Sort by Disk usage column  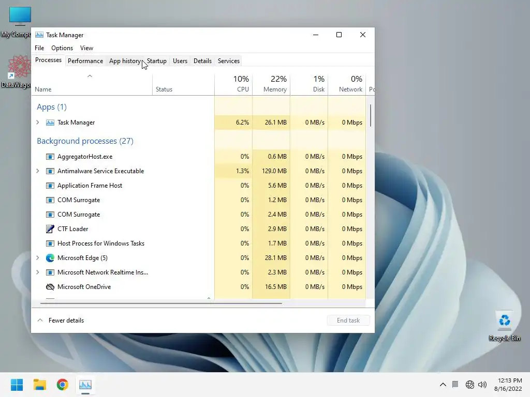pyautogui.click(x=310, y=84)
